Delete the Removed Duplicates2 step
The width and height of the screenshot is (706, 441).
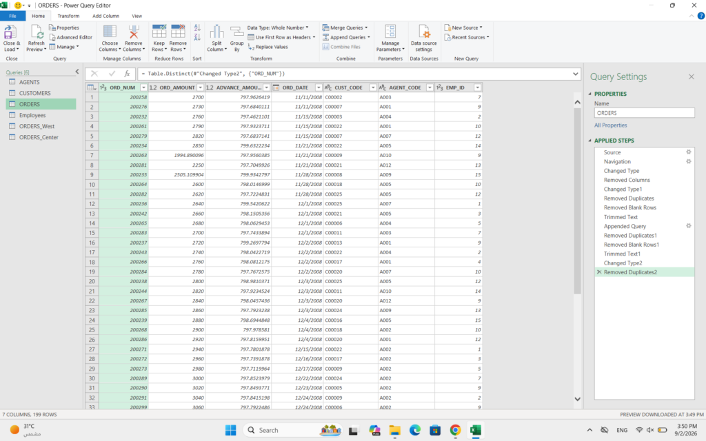(599, 272)
